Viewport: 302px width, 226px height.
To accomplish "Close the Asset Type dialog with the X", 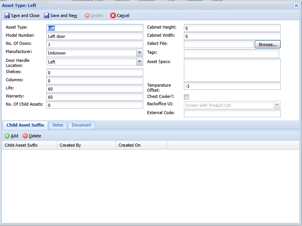I will pyautogui.click(x=296, y=5).
